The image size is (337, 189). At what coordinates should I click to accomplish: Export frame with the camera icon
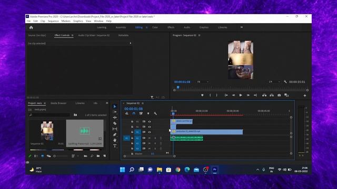click(279, 95)
